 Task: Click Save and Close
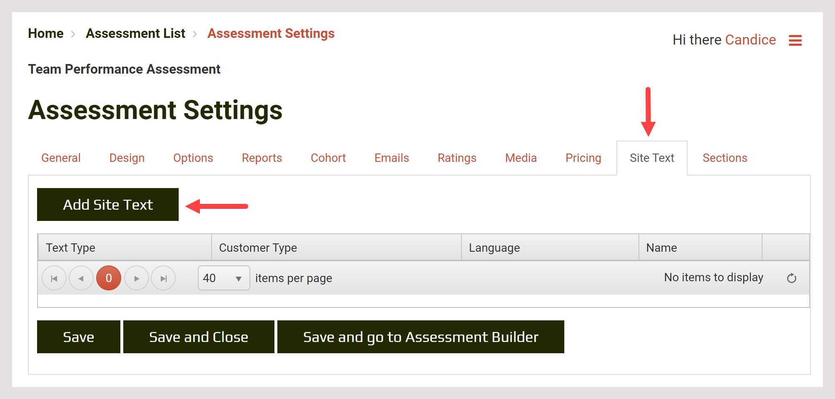coord(198,337)
